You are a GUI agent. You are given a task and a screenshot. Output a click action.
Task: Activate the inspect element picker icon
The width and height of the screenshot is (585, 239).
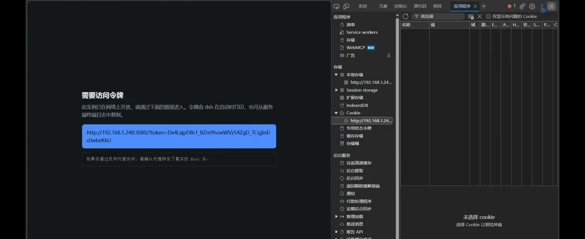coord(336,6)
